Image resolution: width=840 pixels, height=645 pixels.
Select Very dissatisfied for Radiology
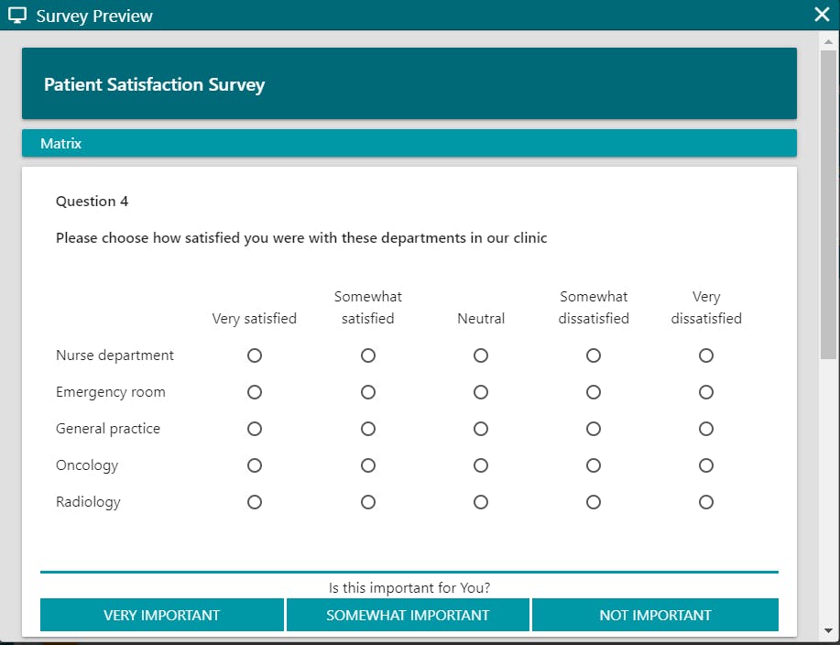(706, 502)
